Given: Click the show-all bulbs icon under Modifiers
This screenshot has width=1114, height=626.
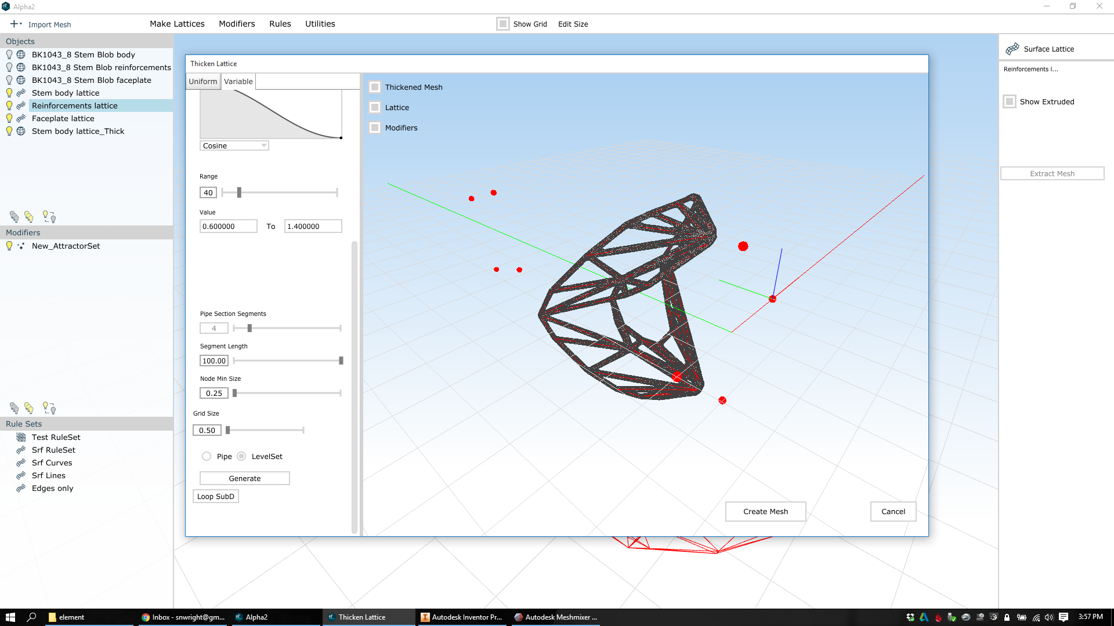Looking at the screenshot, I should point(29,407).
